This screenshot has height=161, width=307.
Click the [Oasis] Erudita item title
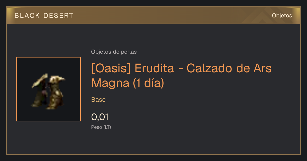(x=181, y=76)
